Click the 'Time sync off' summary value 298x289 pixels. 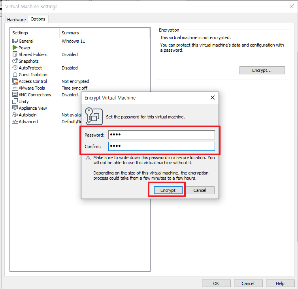point(74,88)
